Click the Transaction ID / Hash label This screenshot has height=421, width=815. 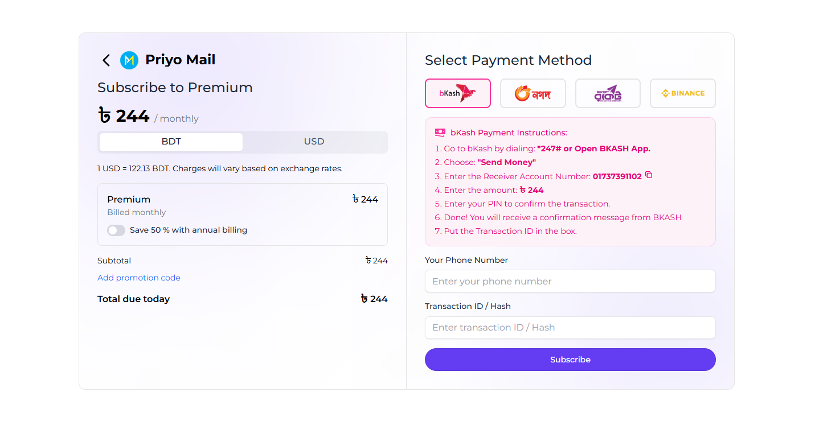tap(468, 306)
